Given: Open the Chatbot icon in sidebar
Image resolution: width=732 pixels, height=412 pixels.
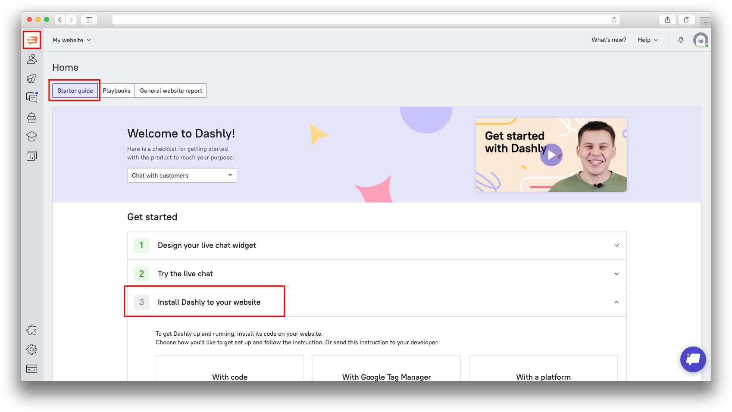Looking at the screenshot, I should click(32, 117).
